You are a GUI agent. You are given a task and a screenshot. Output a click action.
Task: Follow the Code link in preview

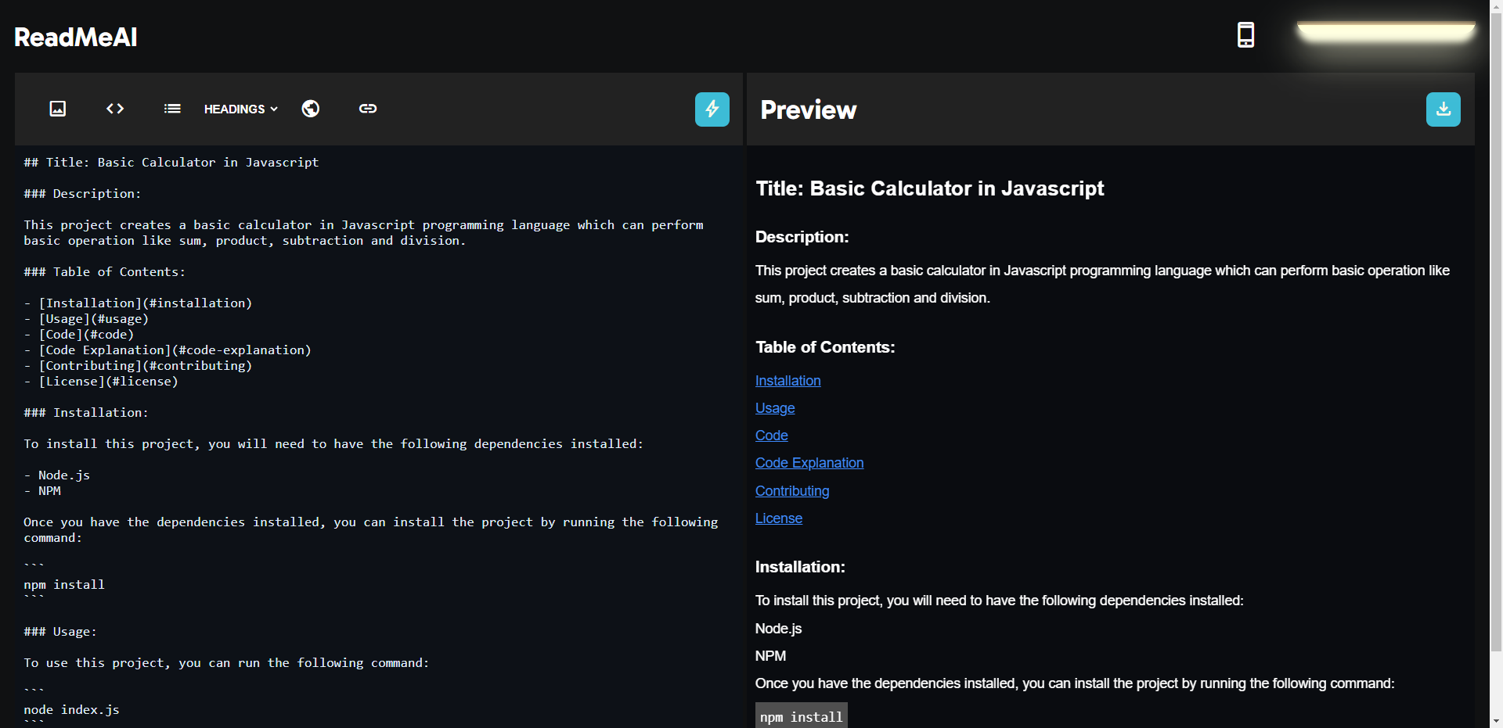coord(771,436)
